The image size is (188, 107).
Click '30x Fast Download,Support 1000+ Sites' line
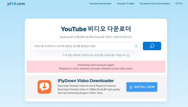(x=80, y=93)
